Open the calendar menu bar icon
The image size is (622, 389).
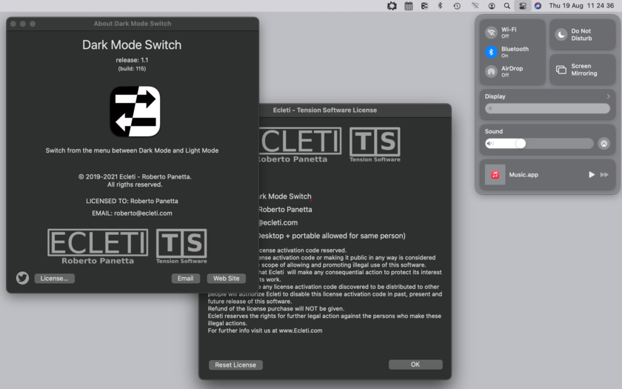408,6
